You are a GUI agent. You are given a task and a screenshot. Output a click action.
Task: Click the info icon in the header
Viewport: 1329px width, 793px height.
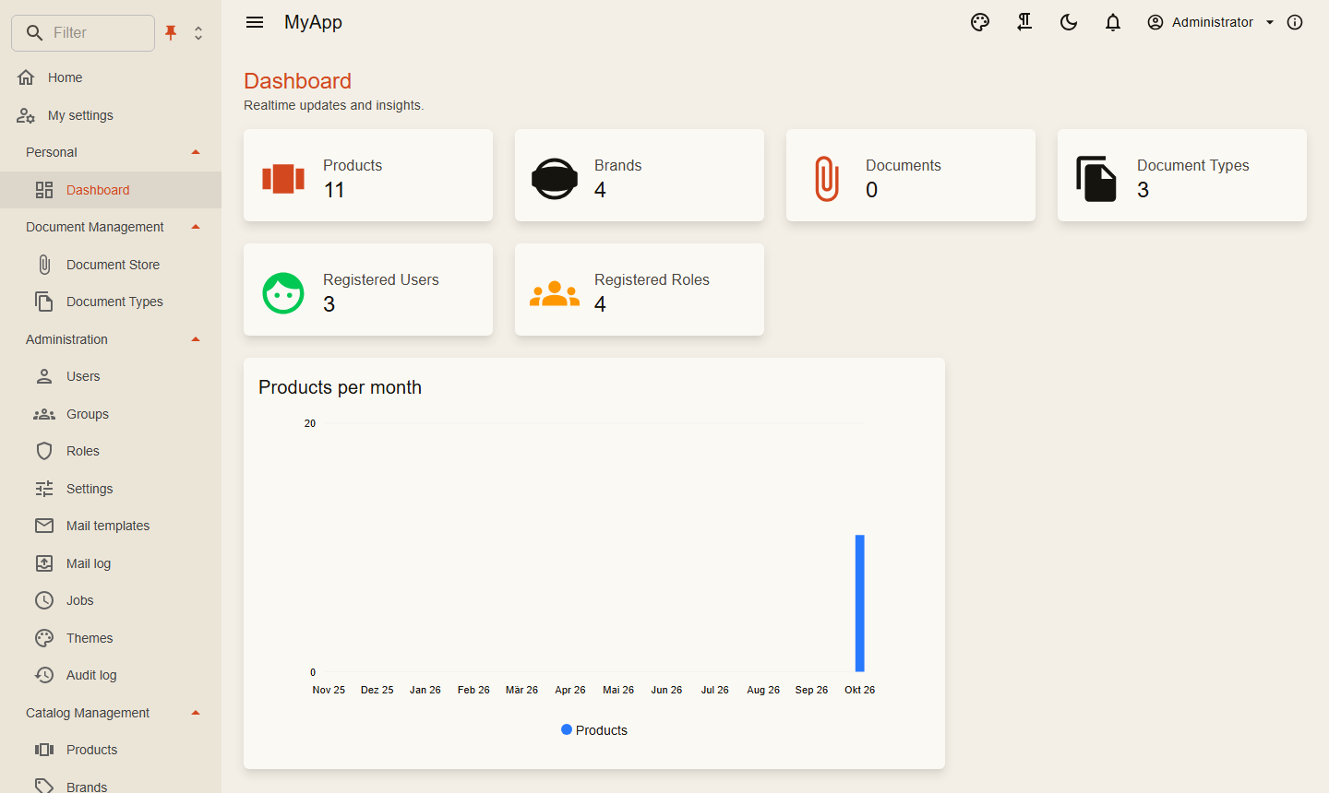coord(1295,22)
